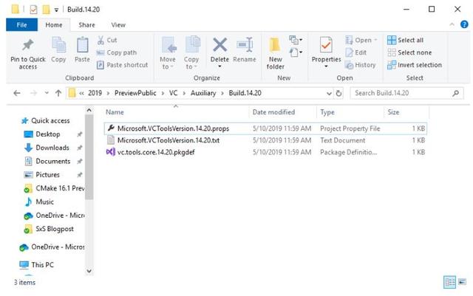Open Help with the question mark icon
The image size is (473, 296).
[x=464, y=24]
